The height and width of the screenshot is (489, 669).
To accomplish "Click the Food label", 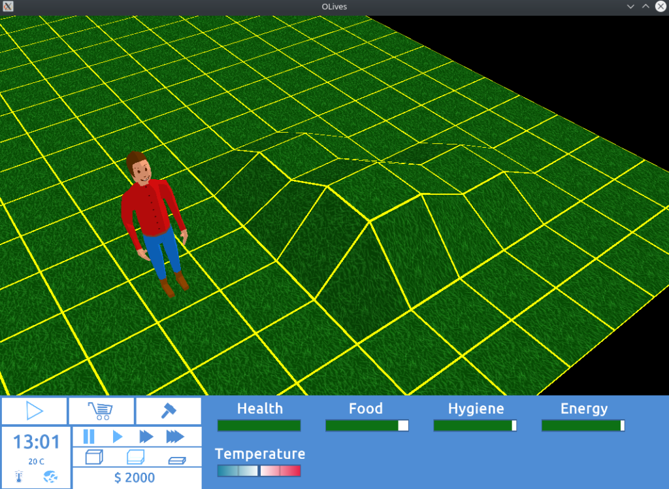I will pos(366,409).
